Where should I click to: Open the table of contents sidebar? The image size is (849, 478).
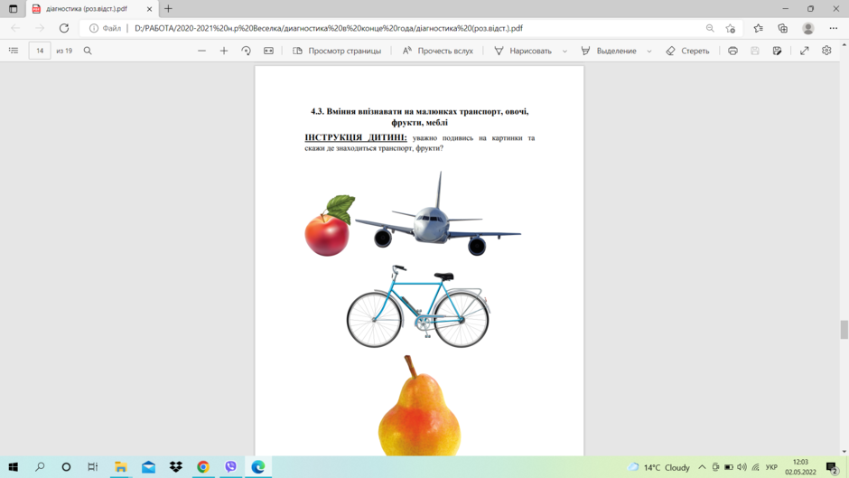coord(14,51)
